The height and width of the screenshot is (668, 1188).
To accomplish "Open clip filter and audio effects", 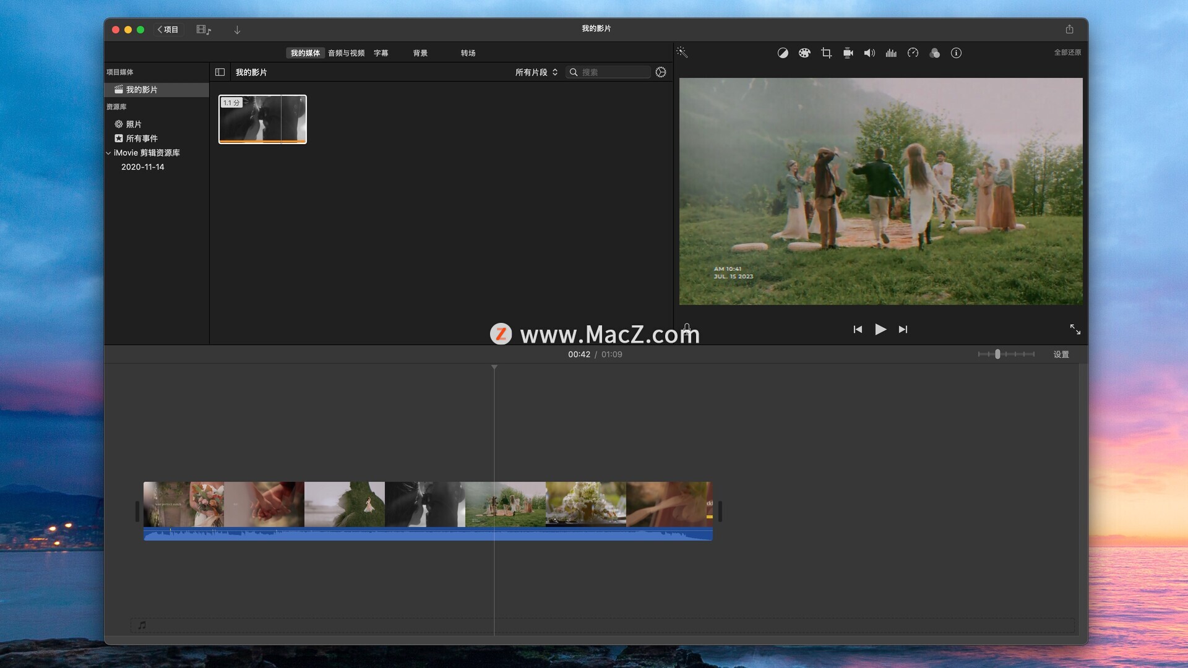I will (x=934, y=53).
